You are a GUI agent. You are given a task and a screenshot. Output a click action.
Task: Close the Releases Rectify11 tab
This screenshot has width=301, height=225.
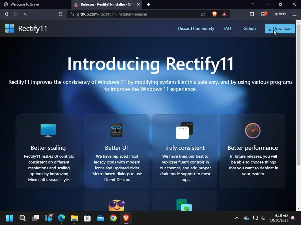(138, 4)
